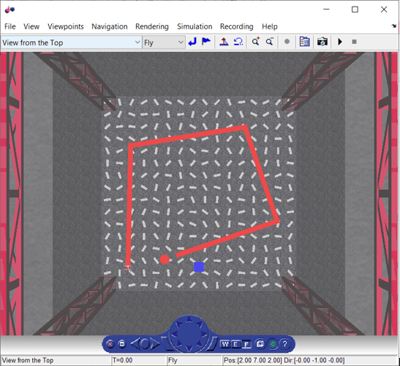This screenshot has width=400, height=366.
Task: Open the Viewpoints menu
Action: [66, 26]
